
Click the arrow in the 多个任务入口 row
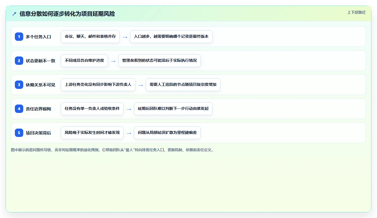pyautogui.click(x=125, y=37)
